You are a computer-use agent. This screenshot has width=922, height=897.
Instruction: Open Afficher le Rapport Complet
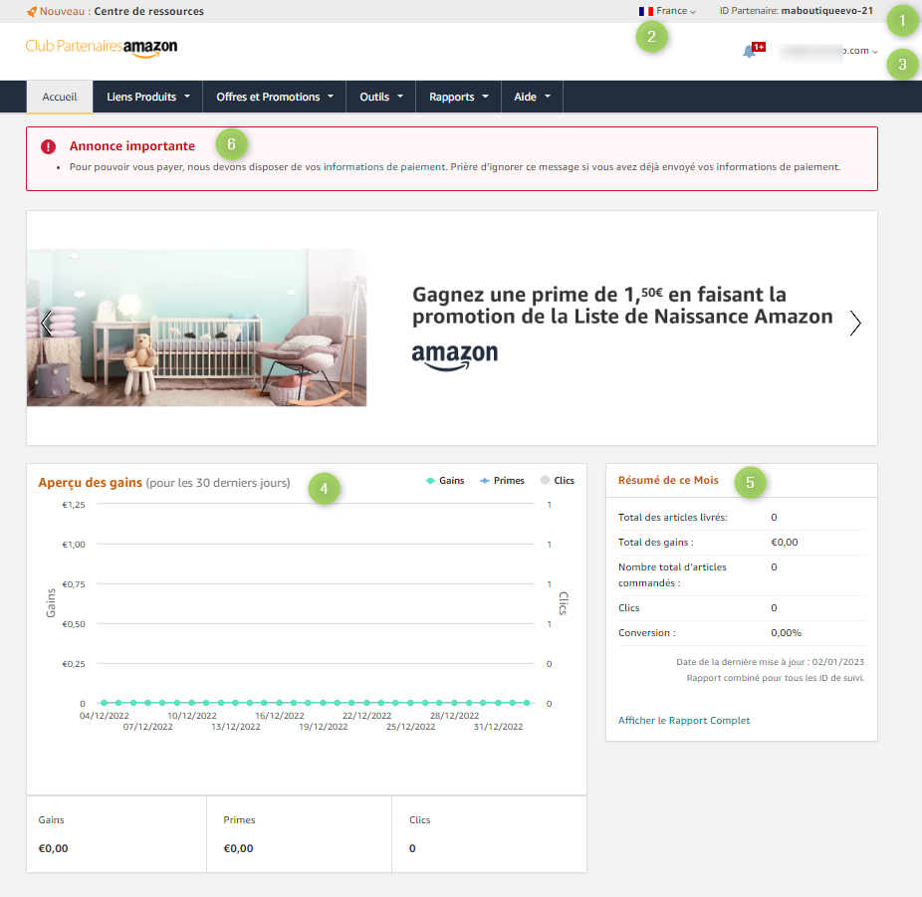point(684,720)
